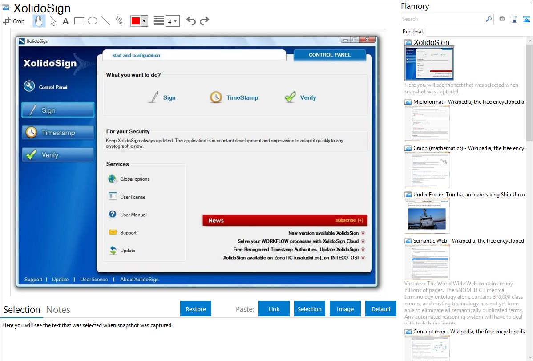Switch to the Notes tab

[58, 310]
